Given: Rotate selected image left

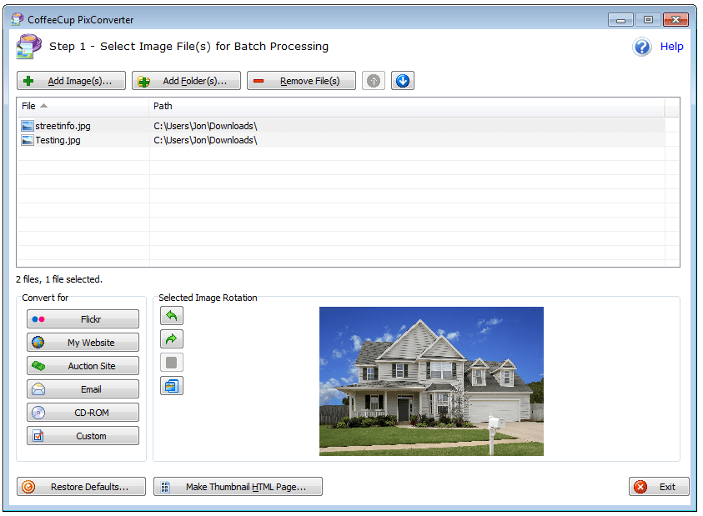Looking at the screenshot, I should pyautogui.click(x=172, y=316).
